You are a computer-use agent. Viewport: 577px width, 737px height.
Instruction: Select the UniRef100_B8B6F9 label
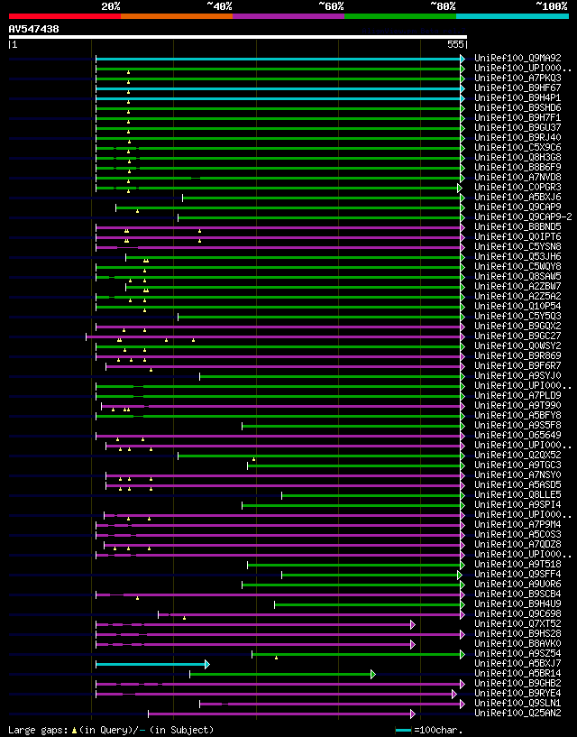click(x=517, y=167)
